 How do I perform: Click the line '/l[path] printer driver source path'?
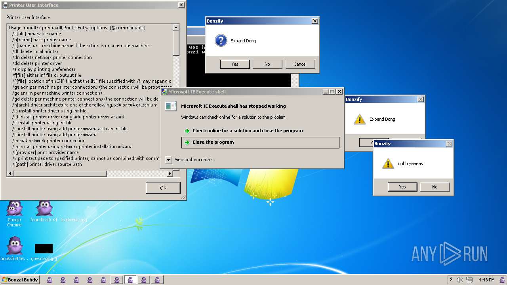47,164
